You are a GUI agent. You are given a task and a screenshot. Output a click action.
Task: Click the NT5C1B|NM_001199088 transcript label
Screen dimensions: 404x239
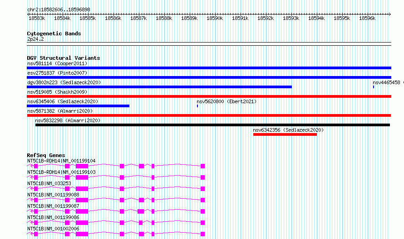(x=53, y=195)
